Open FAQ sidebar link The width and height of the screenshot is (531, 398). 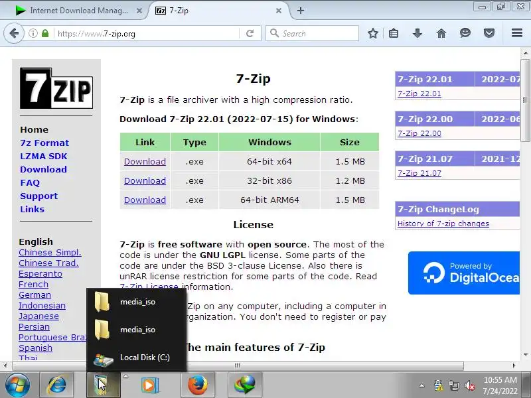point(30,183)
